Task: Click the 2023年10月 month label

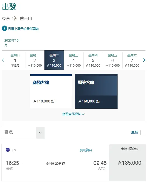Action: tap(11, 43)
